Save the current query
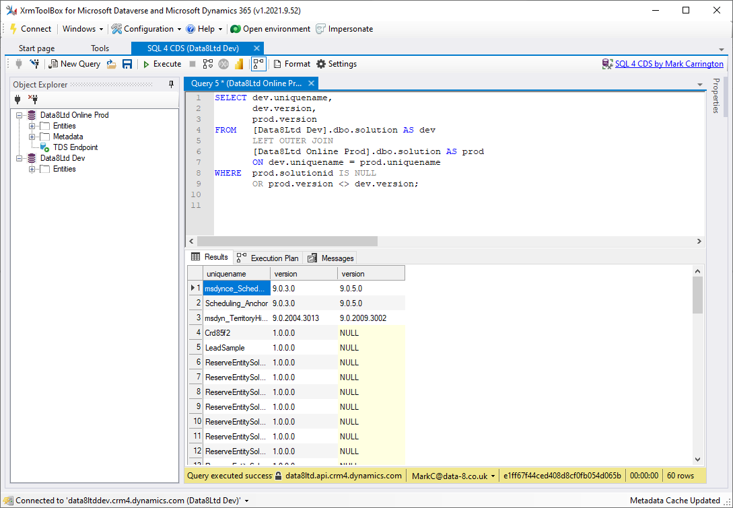The width and height of the screenshot is (733, 508). click(127, 63)
